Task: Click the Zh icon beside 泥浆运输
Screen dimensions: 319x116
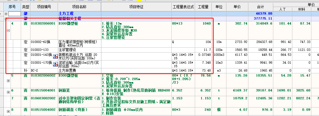Action: click(55, 65)
